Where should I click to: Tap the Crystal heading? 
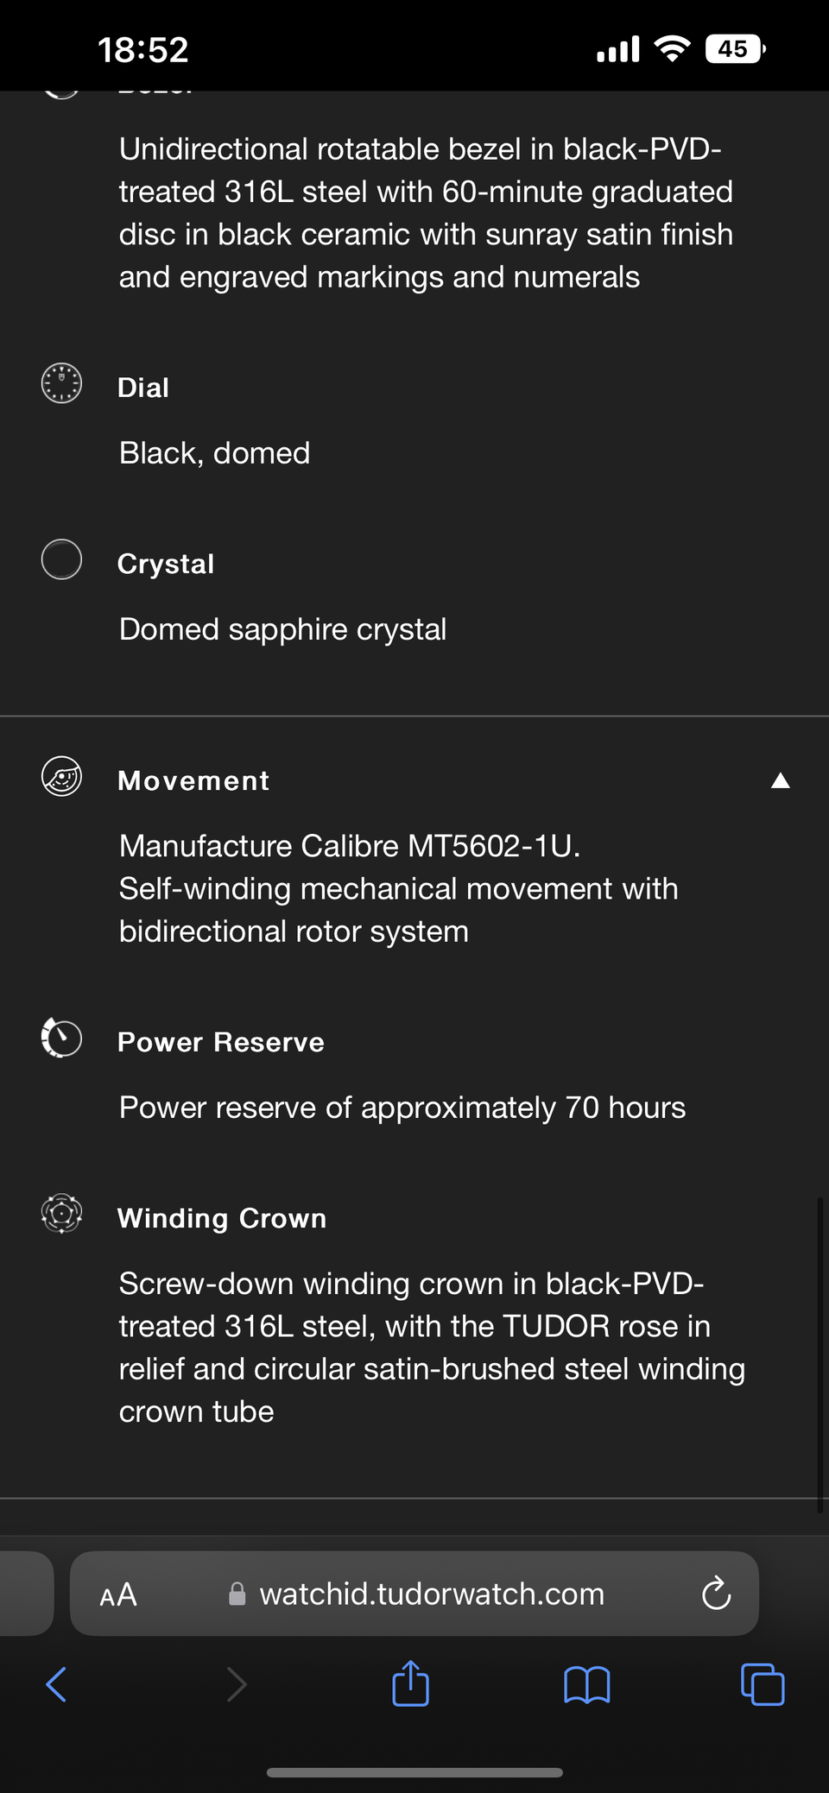[166, 564]
